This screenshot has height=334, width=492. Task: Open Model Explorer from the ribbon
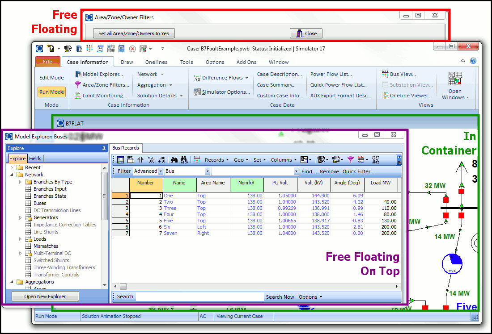[98, 74]
